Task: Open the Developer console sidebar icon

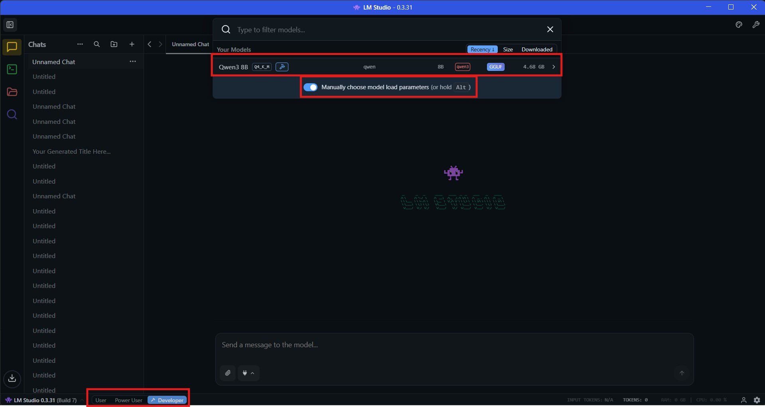Action: 12,70
